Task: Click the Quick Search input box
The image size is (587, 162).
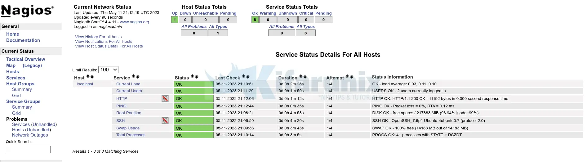Action: pos(28,150)
